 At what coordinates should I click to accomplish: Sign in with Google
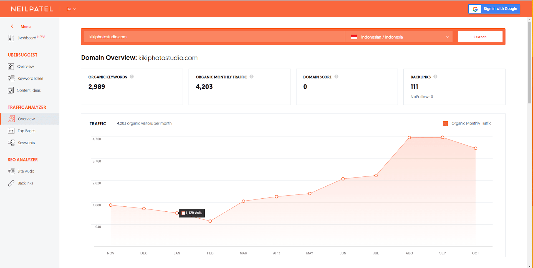494,9
